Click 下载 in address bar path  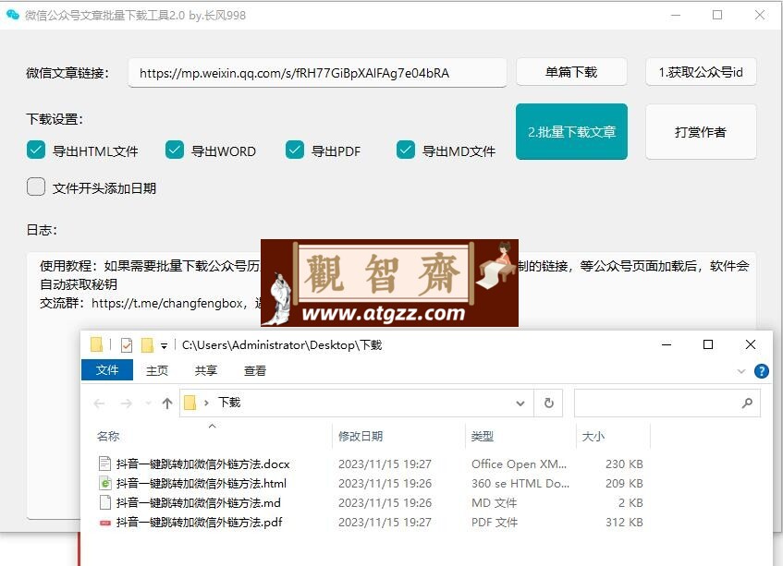click(x=229, y=403)
